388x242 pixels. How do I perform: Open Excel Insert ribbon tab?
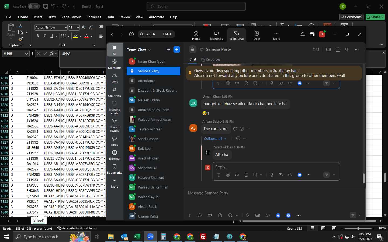tap(38, 17)
